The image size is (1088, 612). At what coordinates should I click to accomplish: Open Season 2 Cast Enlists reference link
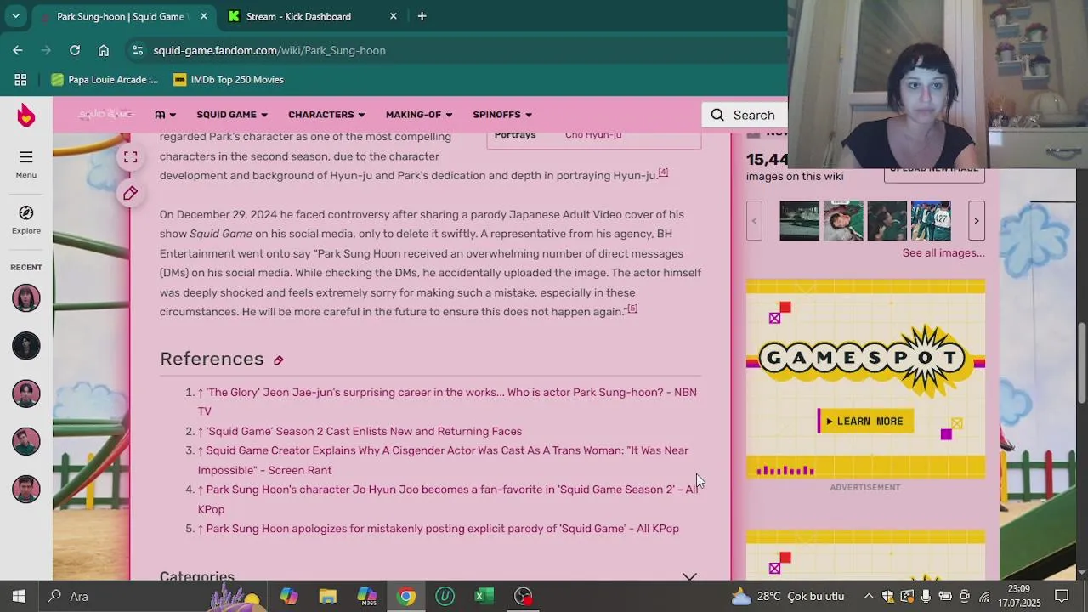[364, 431]
